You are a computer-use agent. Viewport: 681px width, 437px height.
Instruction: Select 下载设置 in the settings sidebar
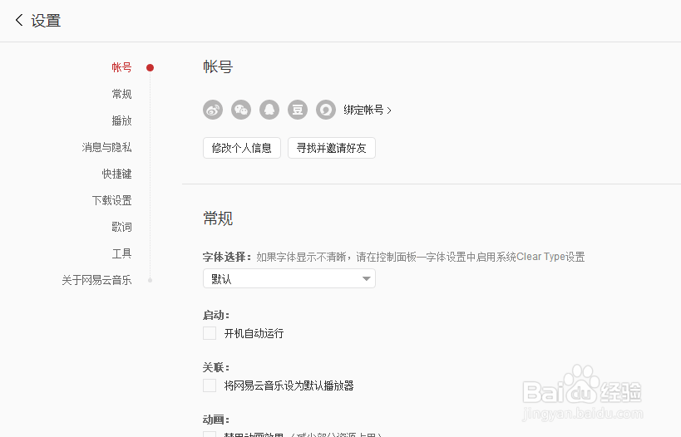tap(111, 200)
